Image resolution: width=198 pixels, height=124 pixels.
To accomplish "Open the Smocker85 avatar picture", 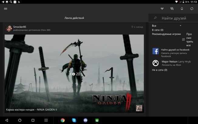I will tap(9, 28).
